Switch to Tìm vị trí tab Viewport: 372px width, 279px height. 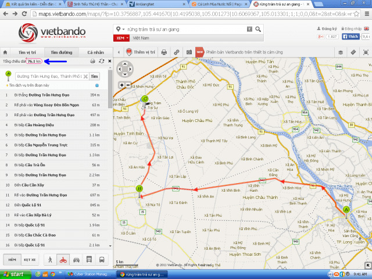coord(27,52)
